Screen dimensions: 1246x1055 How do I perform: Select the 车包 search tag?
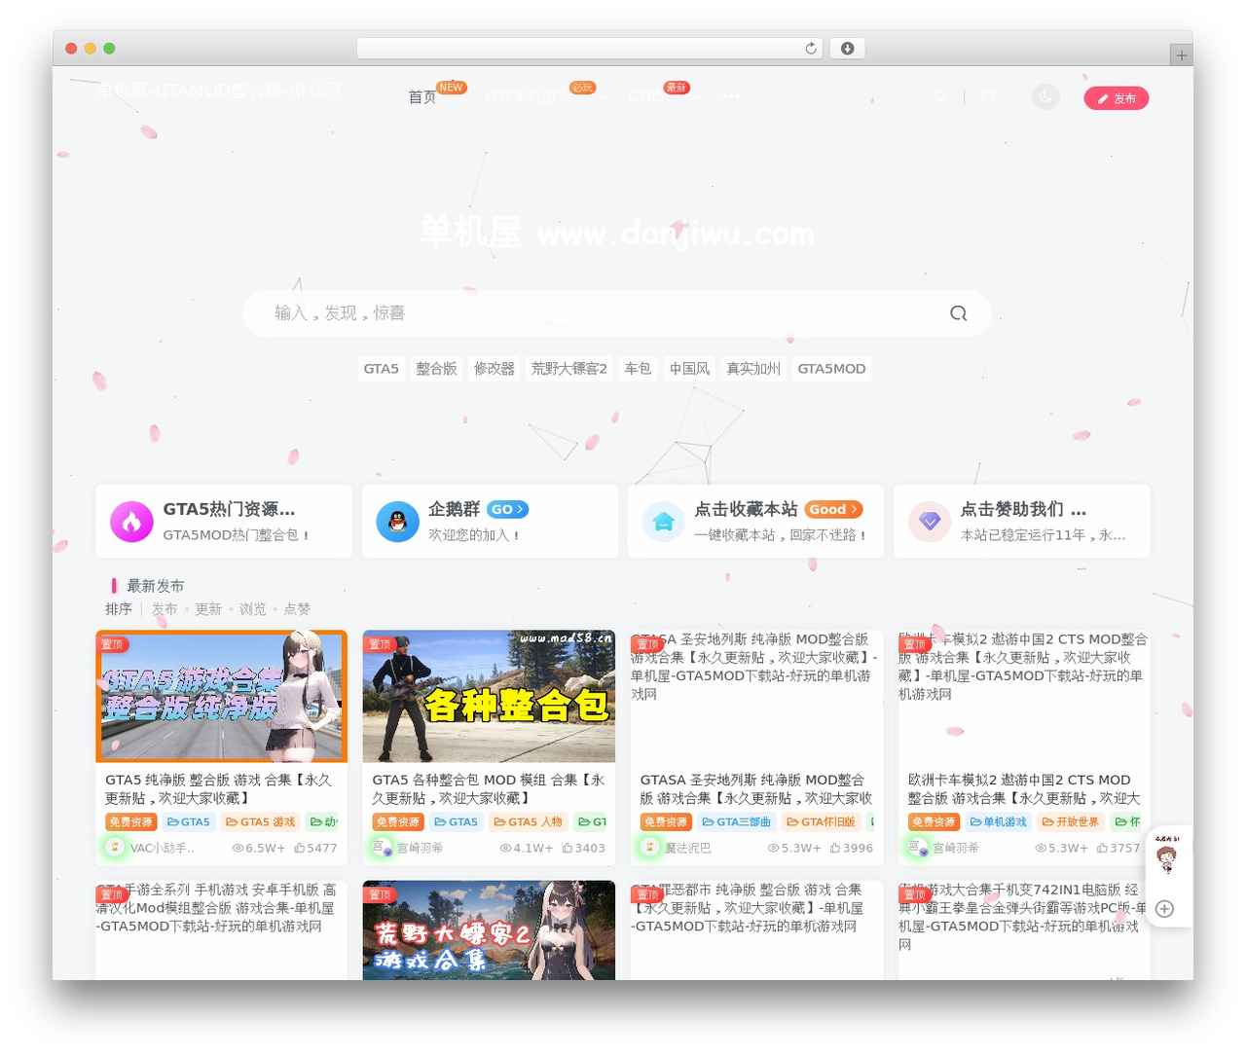point(638,369)
